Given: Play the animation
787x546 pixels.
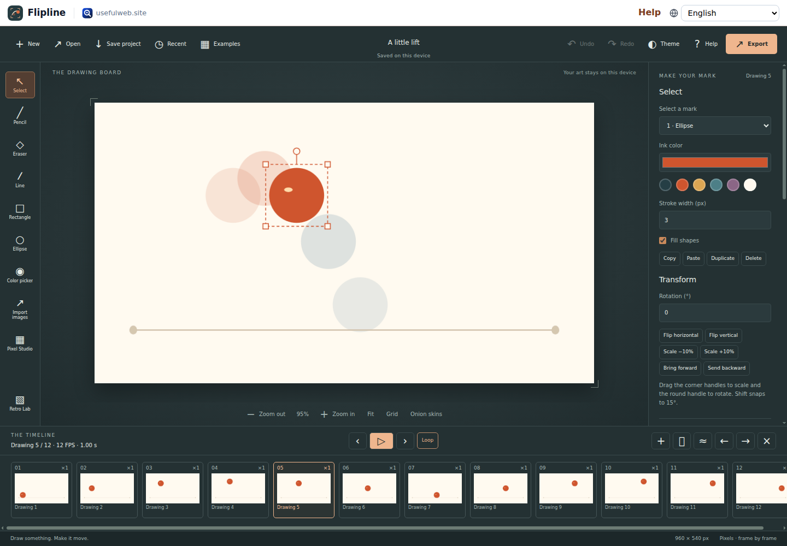Looking at the screenshot, I should point(381,441).
